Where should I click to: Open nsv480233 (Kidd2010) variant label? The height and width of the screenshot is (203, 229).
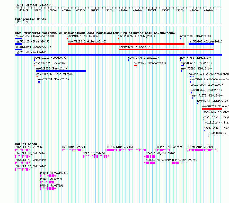tap(213, 101)
